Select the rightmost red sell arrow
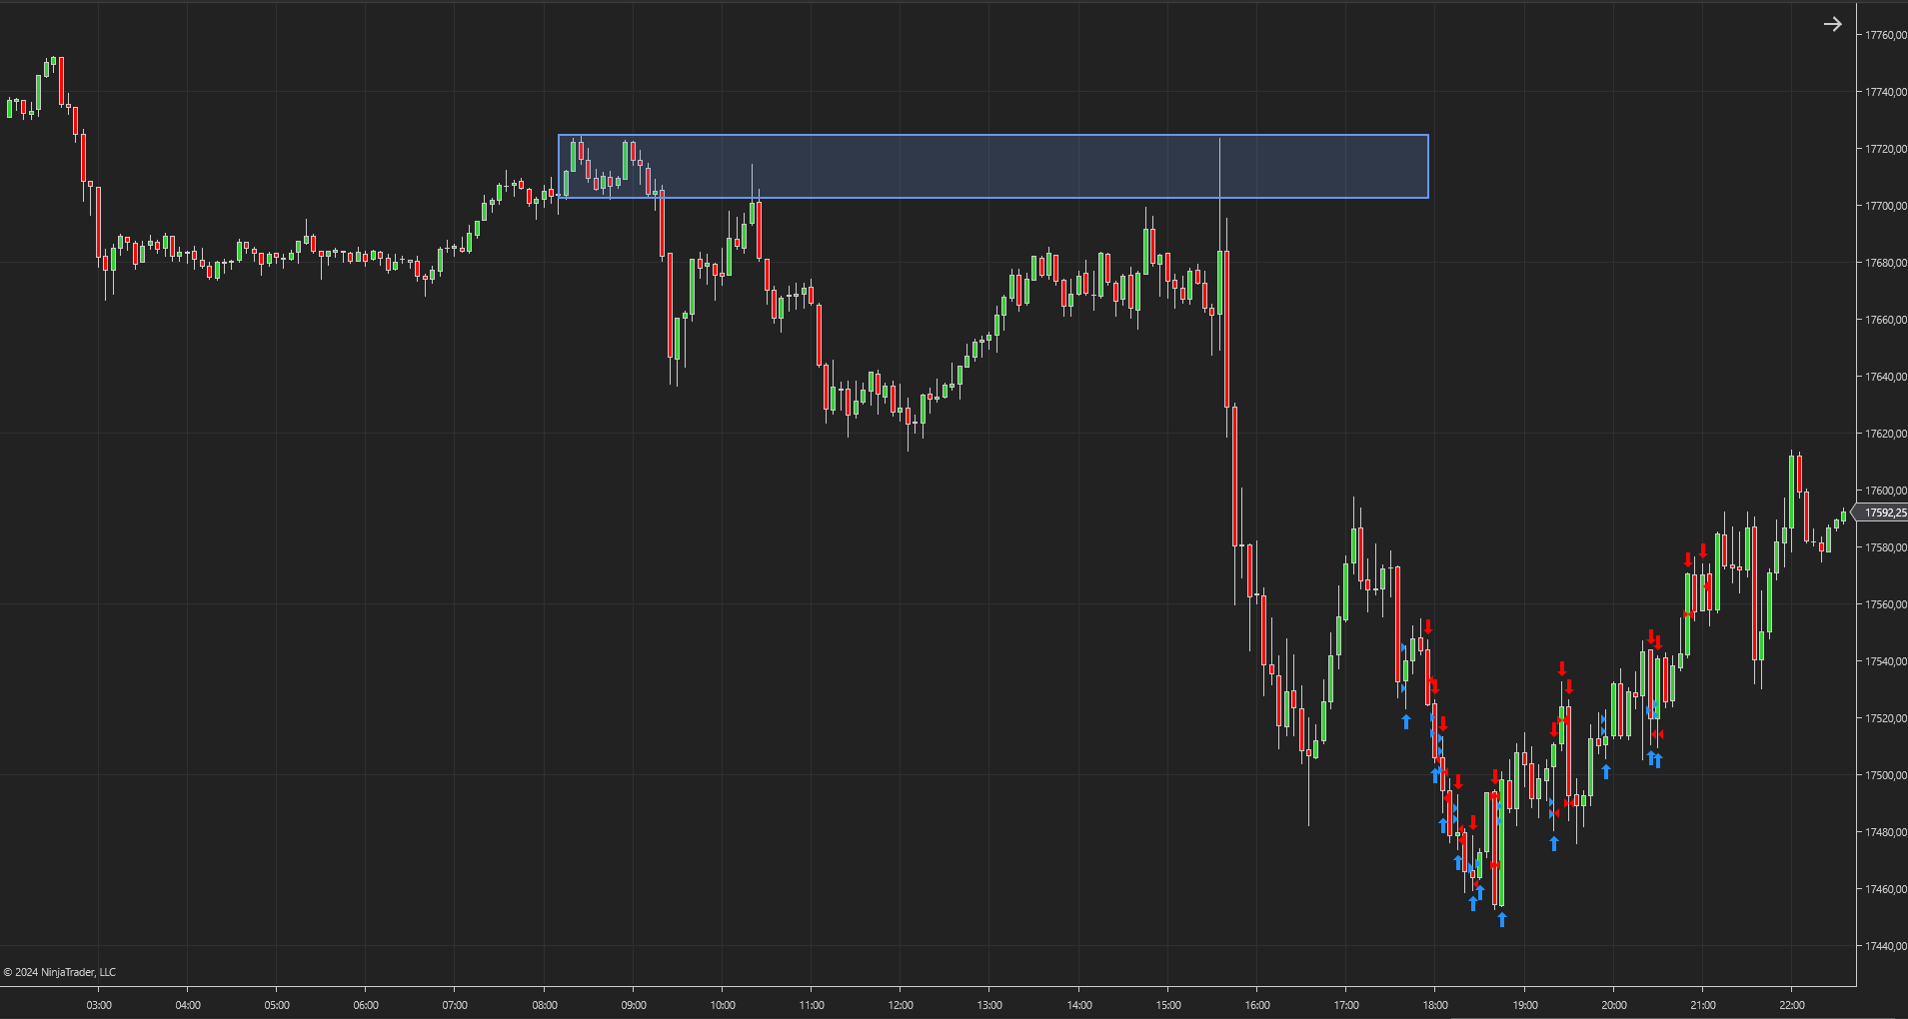The width and height of the screenshot is (1908, 1019). coord(1703,550)
